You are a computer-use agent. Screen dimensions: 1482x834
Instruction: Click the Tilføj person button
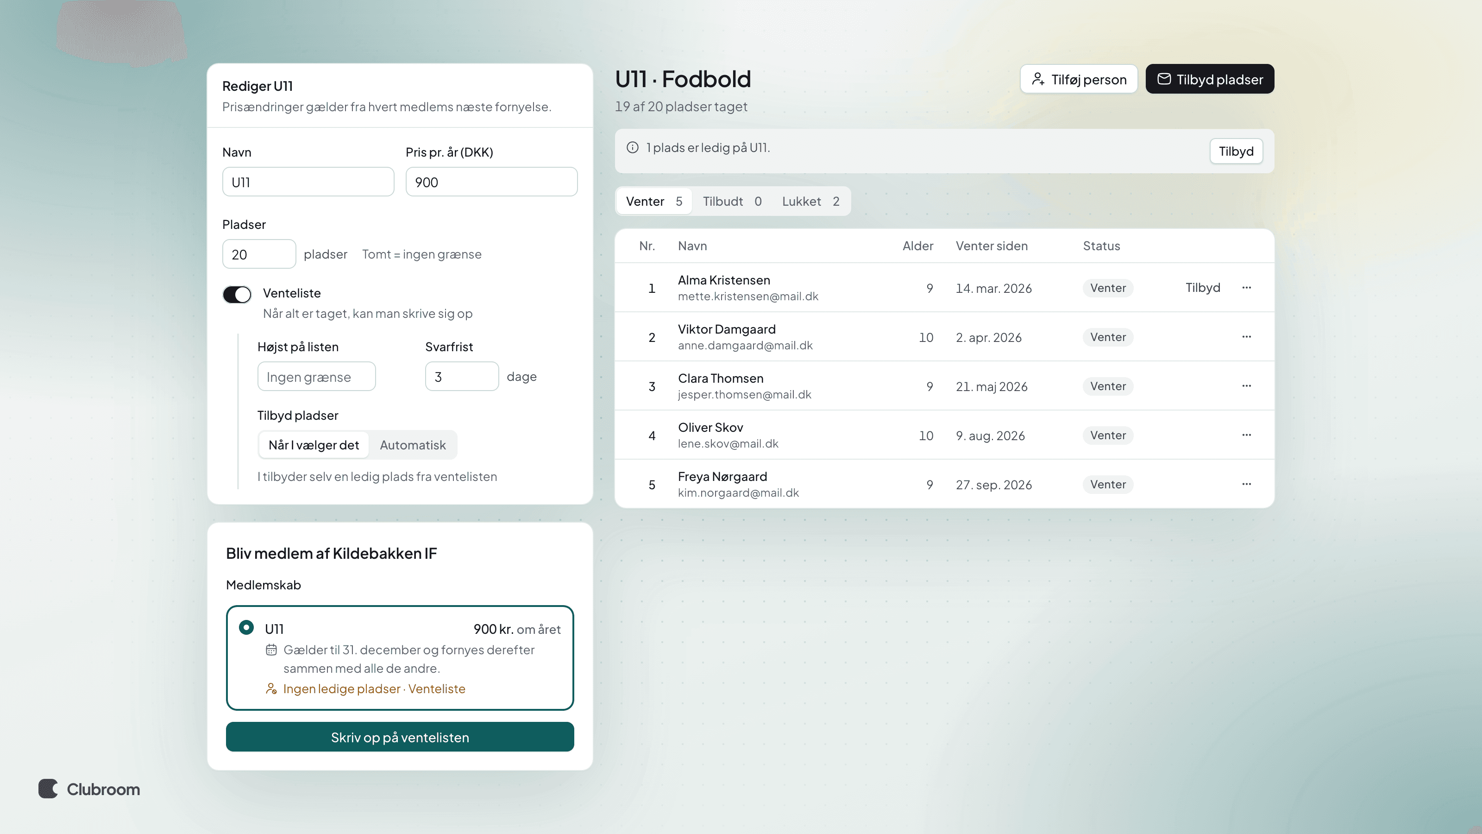tap(1079, 79)
